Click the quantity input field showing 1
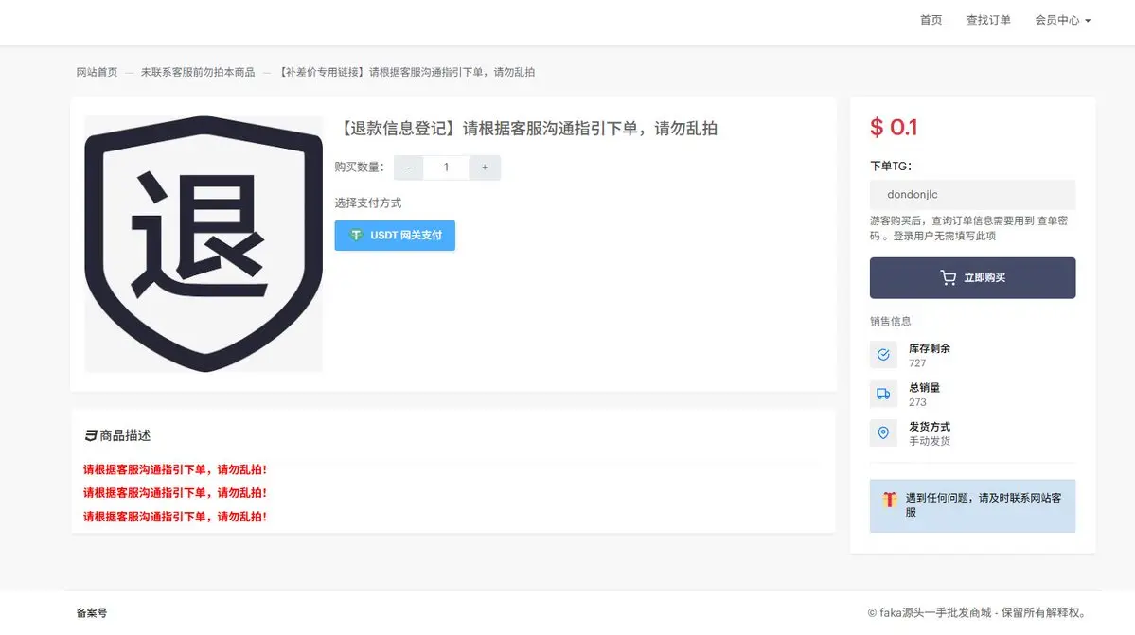Image resolution: width=1135 pixels, height=635 pixels. point(447,168)
